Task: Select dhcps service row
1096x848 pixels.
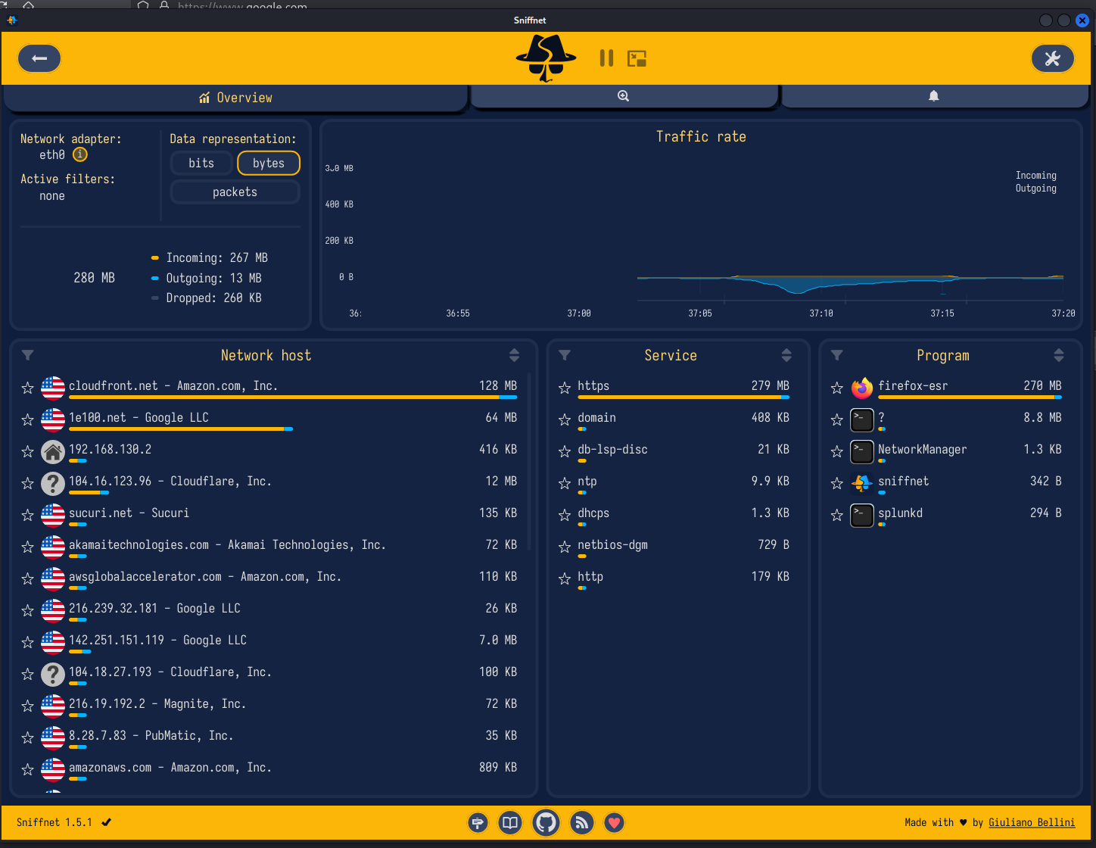Action: coord(674,516)
